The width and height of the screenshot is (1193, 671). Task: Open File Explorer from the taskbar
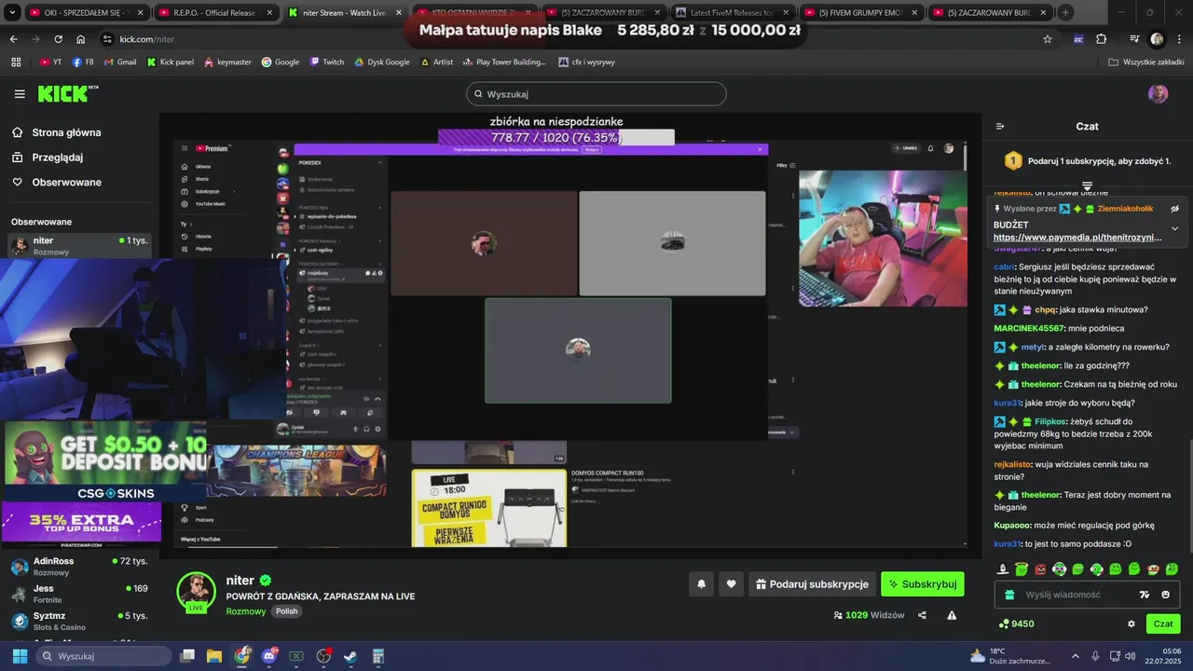point(214,656)
